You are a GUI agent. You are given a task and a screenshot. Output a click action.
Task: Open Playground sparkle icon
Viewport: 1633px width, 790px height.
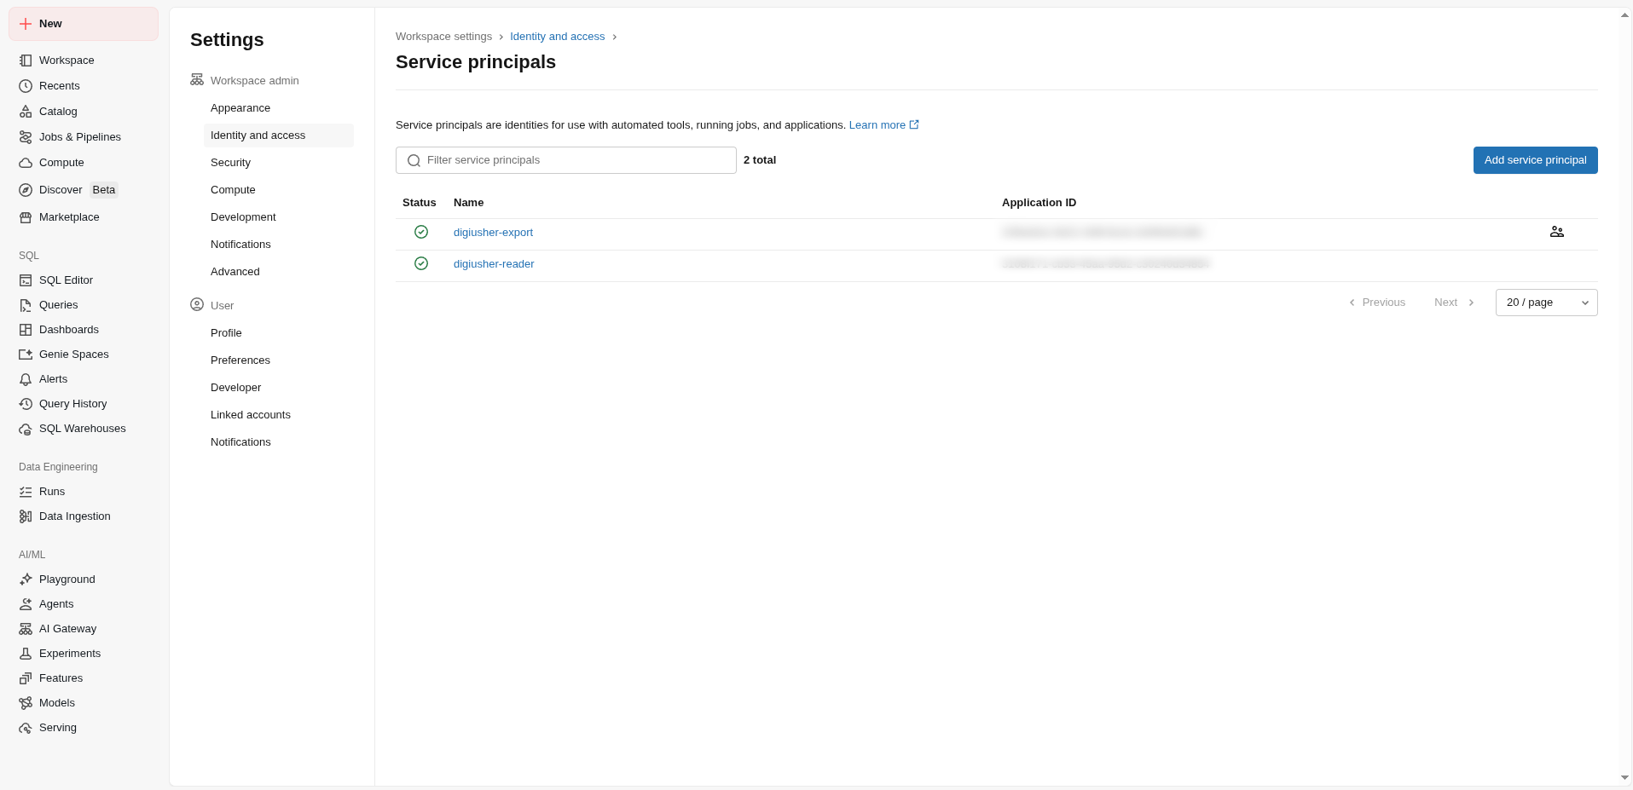pyautogui.click(x=26, y=580)
